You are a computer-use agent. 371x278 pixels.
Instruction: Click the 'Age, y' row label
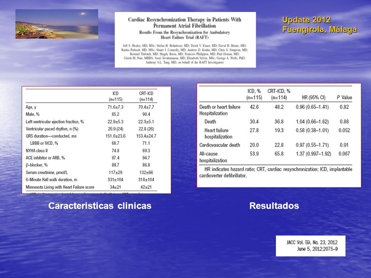[x=31, y=107]
